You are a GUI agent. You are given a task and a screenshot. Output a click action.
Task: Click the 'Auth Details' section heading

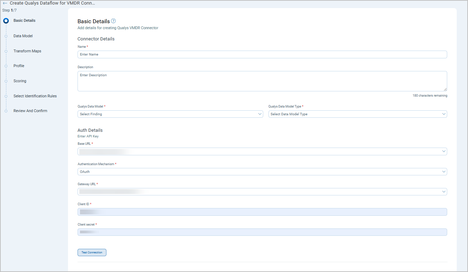[90, 130]
